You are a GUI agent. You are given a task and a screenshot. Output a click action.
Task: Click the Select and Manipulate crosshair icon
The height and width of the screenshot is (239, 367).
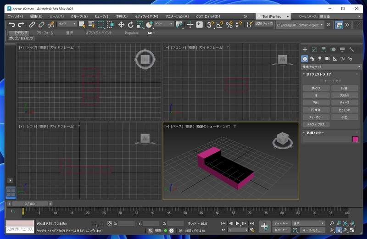(x=190, y=25)
